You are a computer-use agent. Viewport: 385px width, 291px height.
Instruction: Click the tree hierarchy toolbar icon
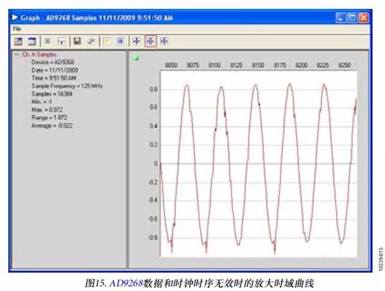tap(62, 41)
